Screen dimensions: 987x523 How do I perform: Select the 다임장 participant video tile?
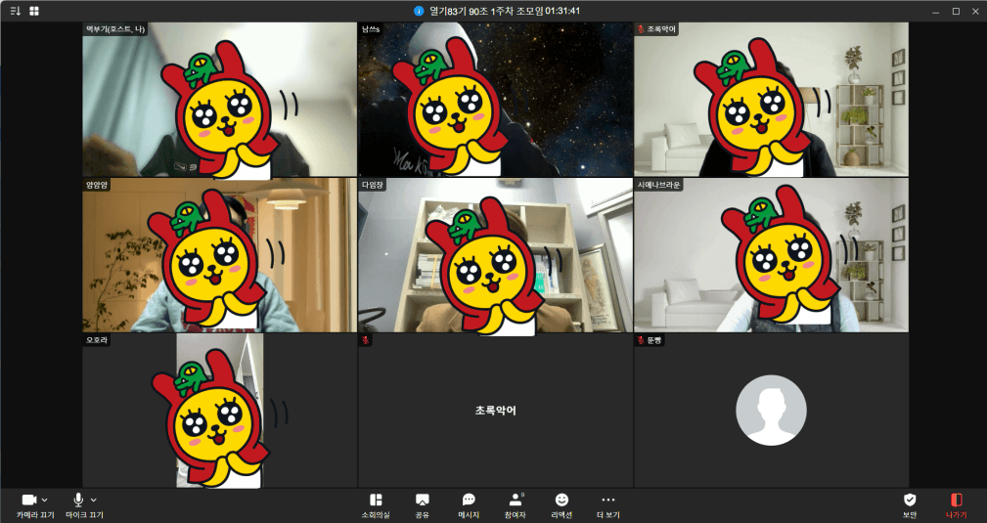coord(495,256)
